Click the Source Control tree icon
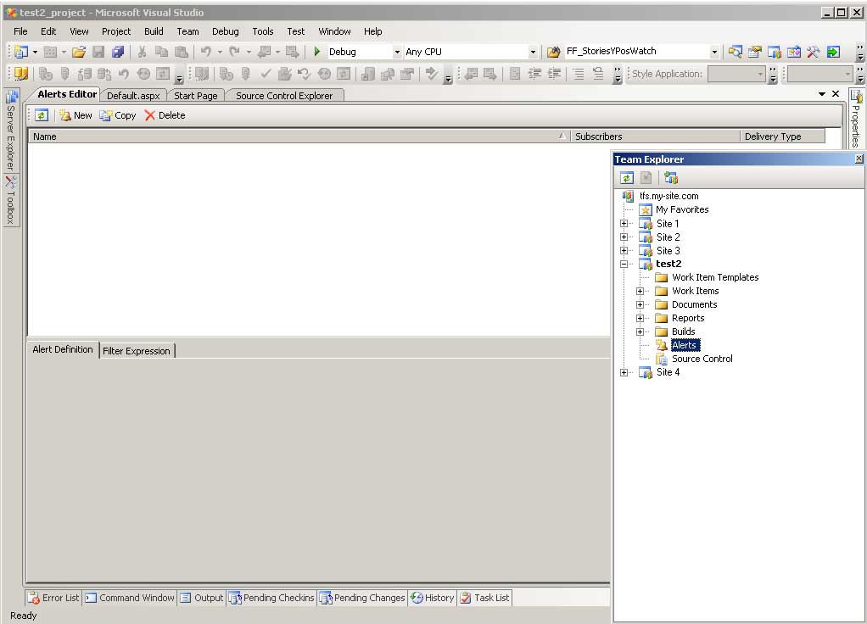This screenshot has width=867, height=624. (x=662, y=359)
